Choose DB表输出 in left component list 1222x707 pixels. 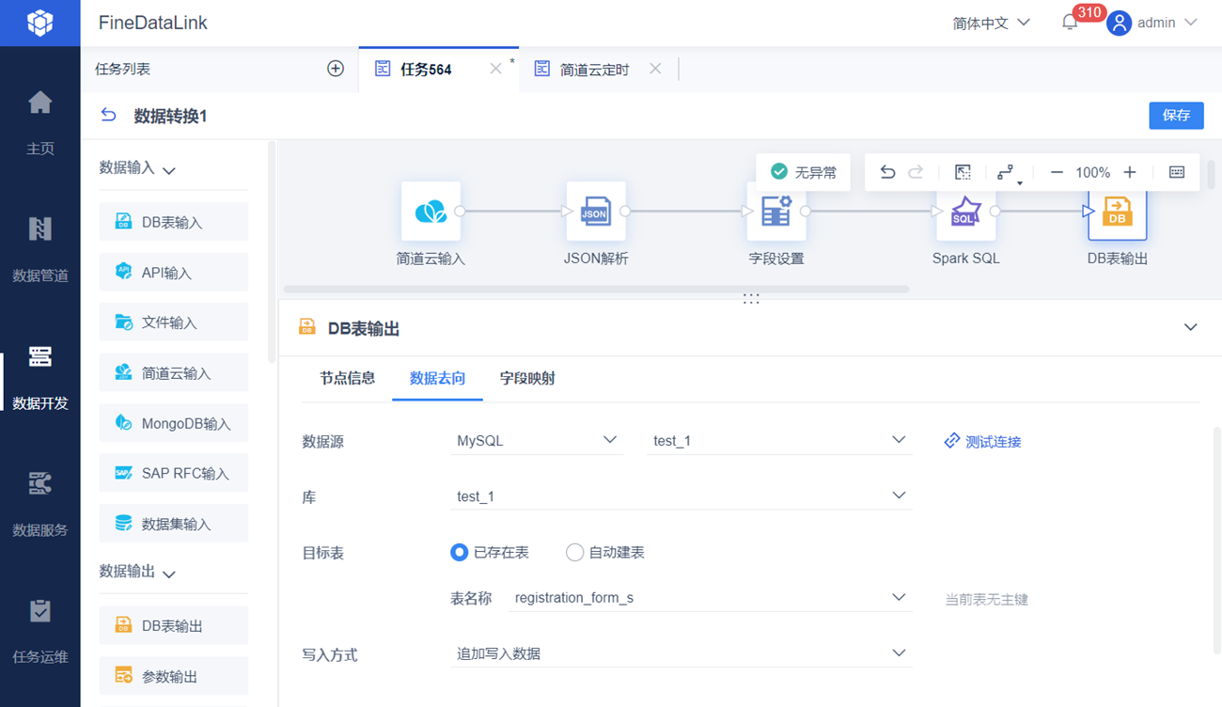coord(174,625)
